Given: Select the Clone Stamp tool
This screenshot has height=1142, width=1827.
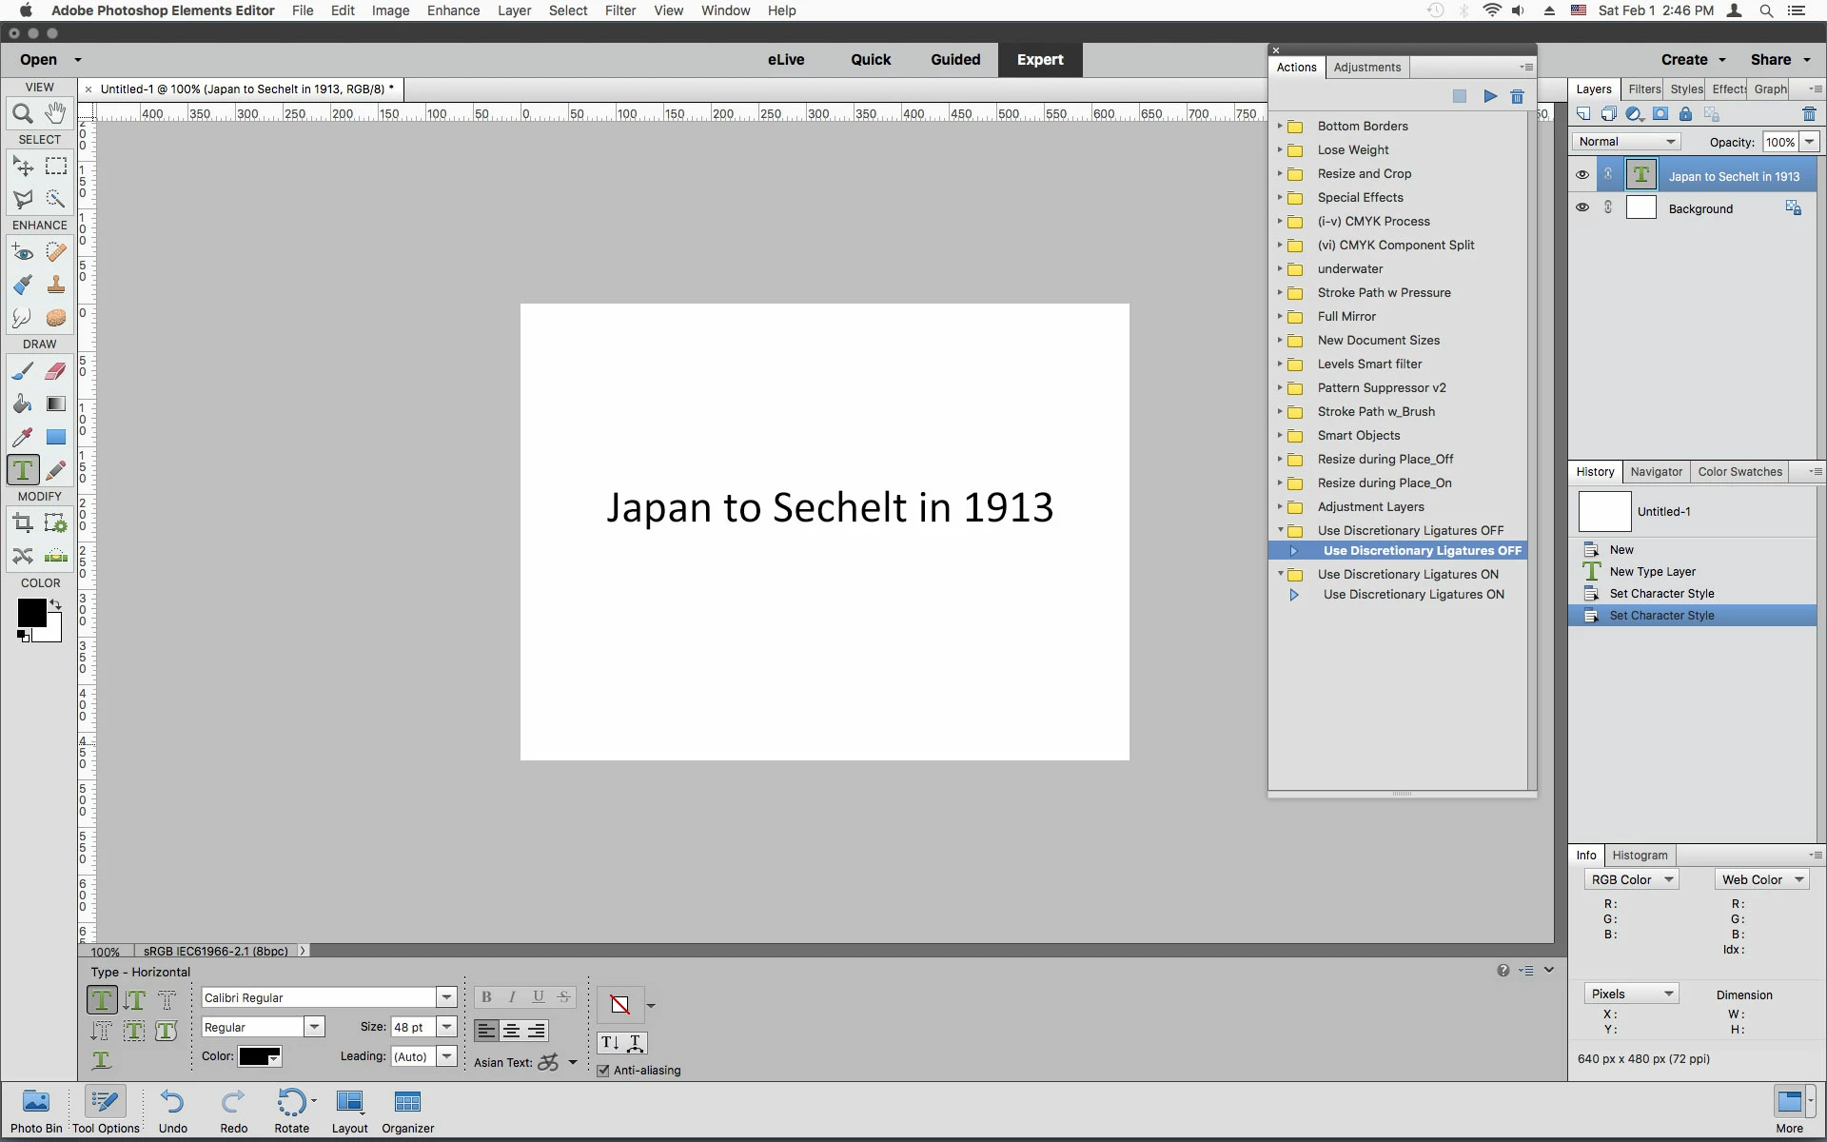Looking at the screenshot, I should [55, 284].
